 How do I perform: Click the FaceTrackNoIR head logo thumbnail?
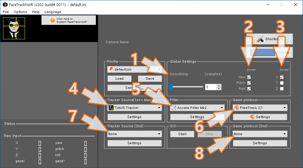pyautogui.click(x=14, y=28)
